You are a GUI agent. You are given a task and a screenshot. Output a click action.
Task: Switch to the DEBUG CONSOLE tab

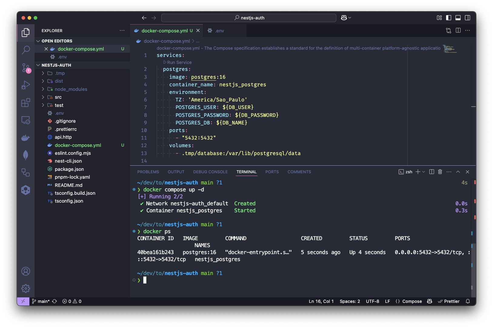[210, 172]
